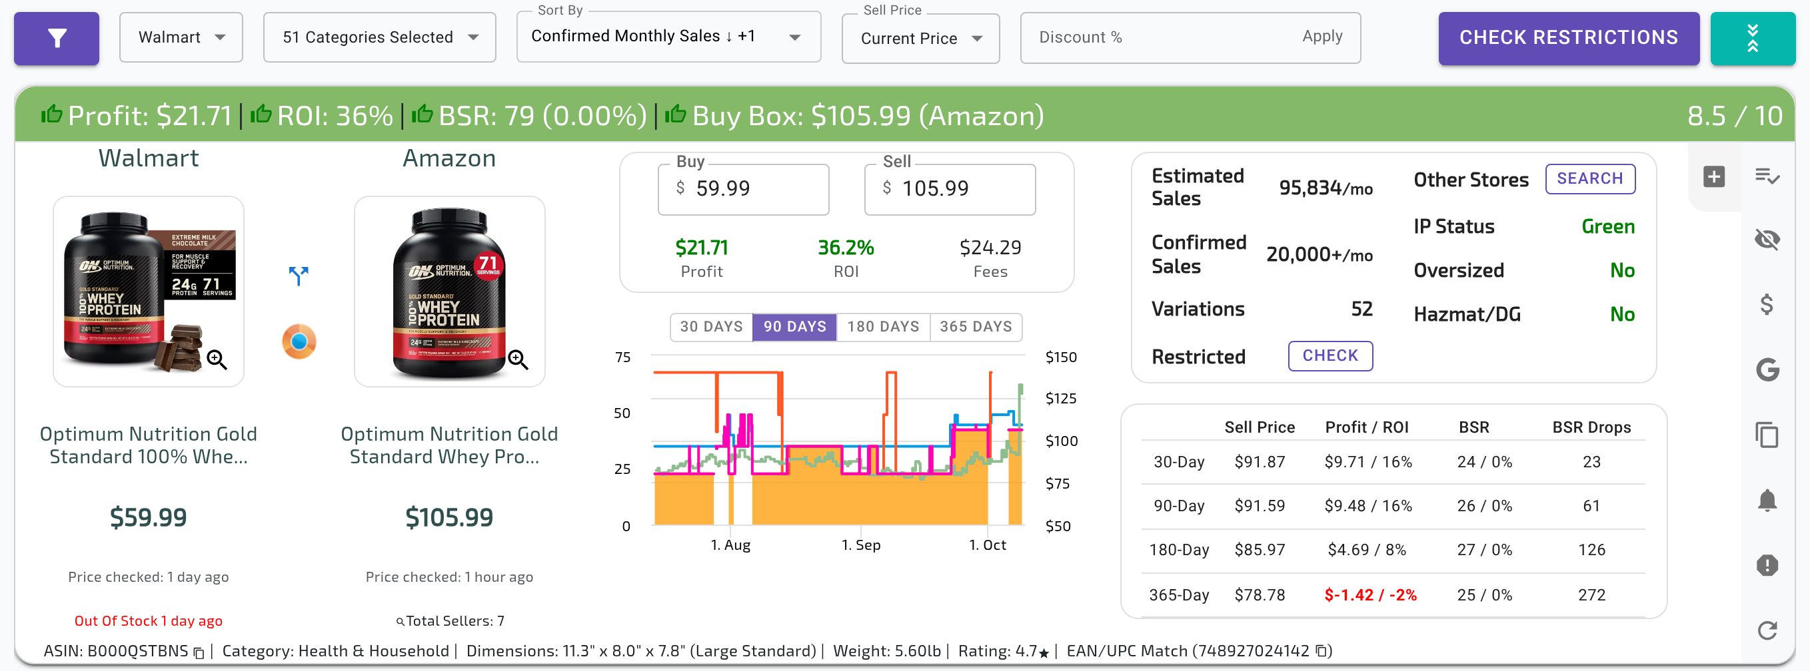Click the CHECK button for Restricted
This screenshot has height=671, width=1810.
pos(1330,356)
